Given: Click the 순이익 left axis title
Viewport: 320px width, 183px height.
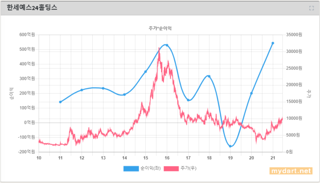Looking at the screenshot, I should click(x=12, y=94).
